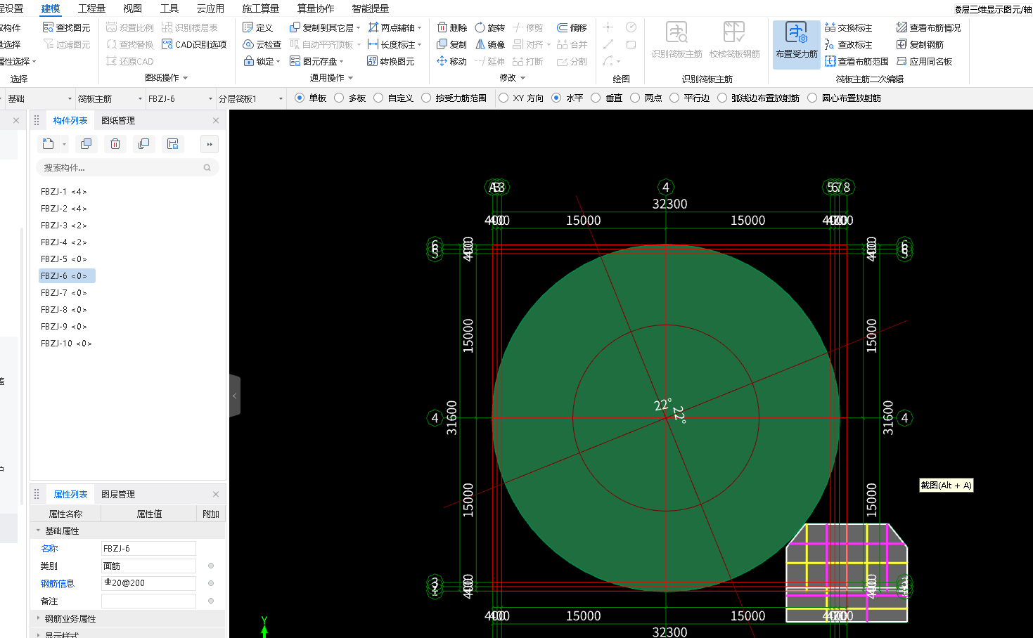The height and width of the screenshot is (638, 1033).
Task: Open 图元存盘 save element tool
Action: point(316,61)
